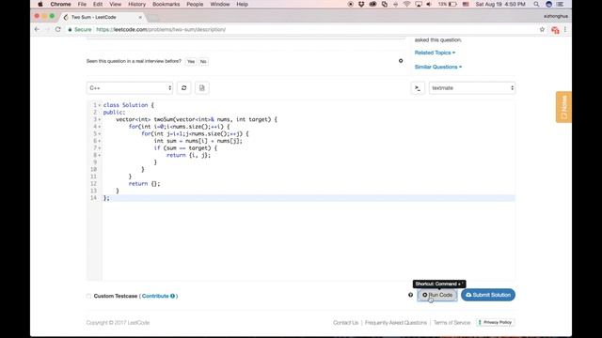Open the People menu
Screen dimensions: 602x338
tap(195, 4)
